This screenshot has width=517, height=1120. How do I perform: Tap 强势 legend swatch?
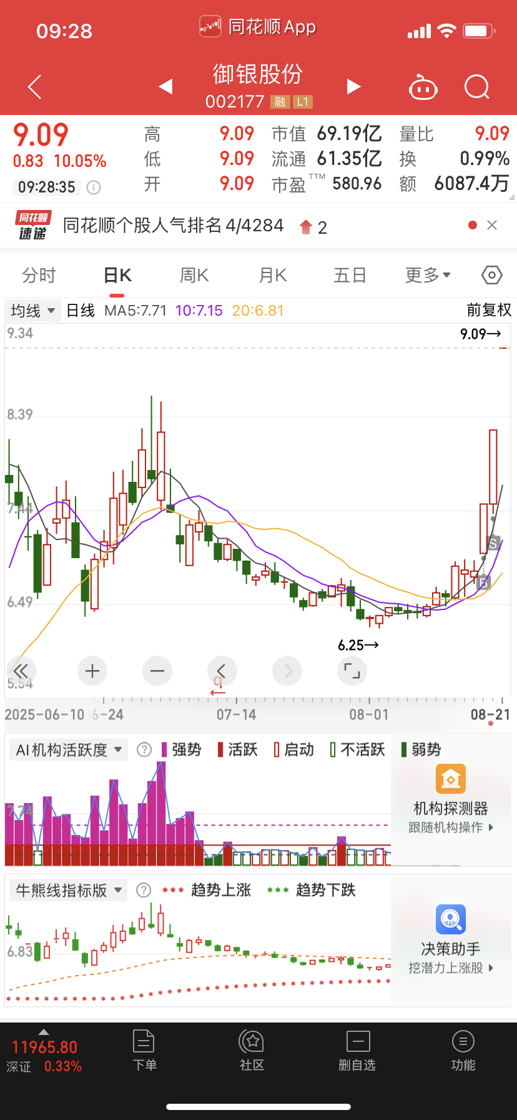pos(164,749)
